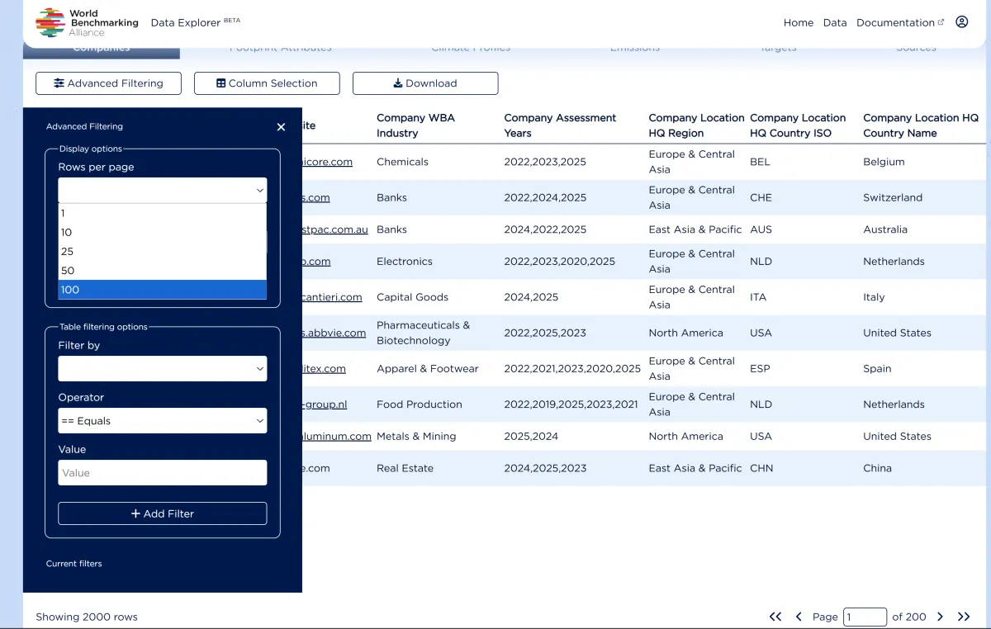Click the Download button

coord(425,83)
